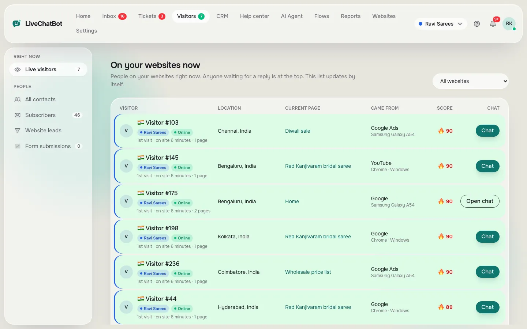
Task: Open the Diwali sale page link
Action: (x=298, y=131)
